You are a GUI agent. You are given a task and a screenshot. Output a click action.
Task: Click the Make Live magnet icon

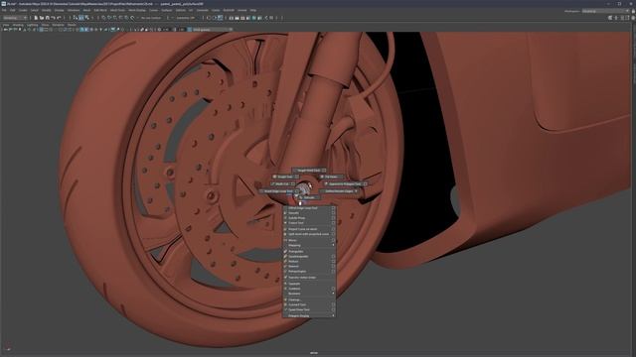132,18
